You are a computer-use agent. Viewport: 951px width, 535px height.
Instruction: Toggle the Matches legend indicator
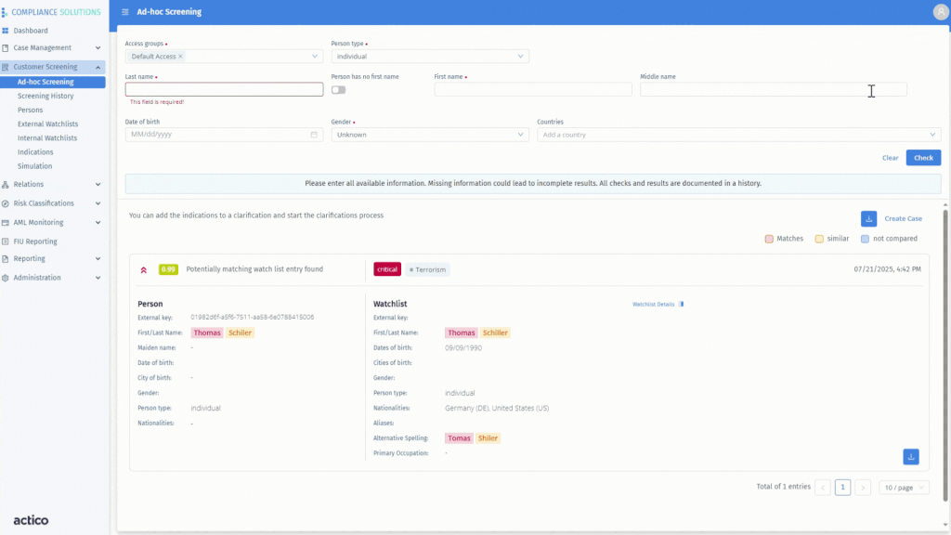coord(768,239)
